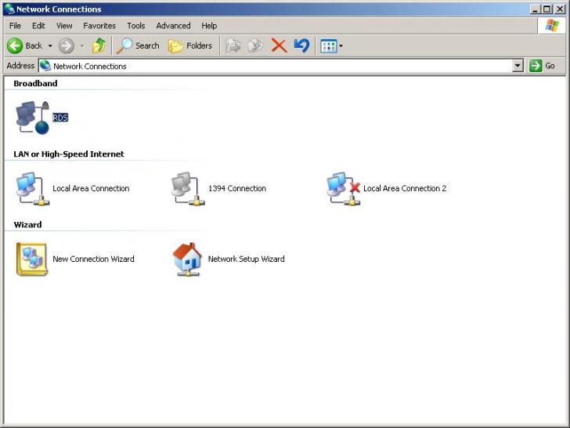Viewport: 570px width, 428px height.
Task: Select the Local Area Connection icon
Action: [32, 189]
